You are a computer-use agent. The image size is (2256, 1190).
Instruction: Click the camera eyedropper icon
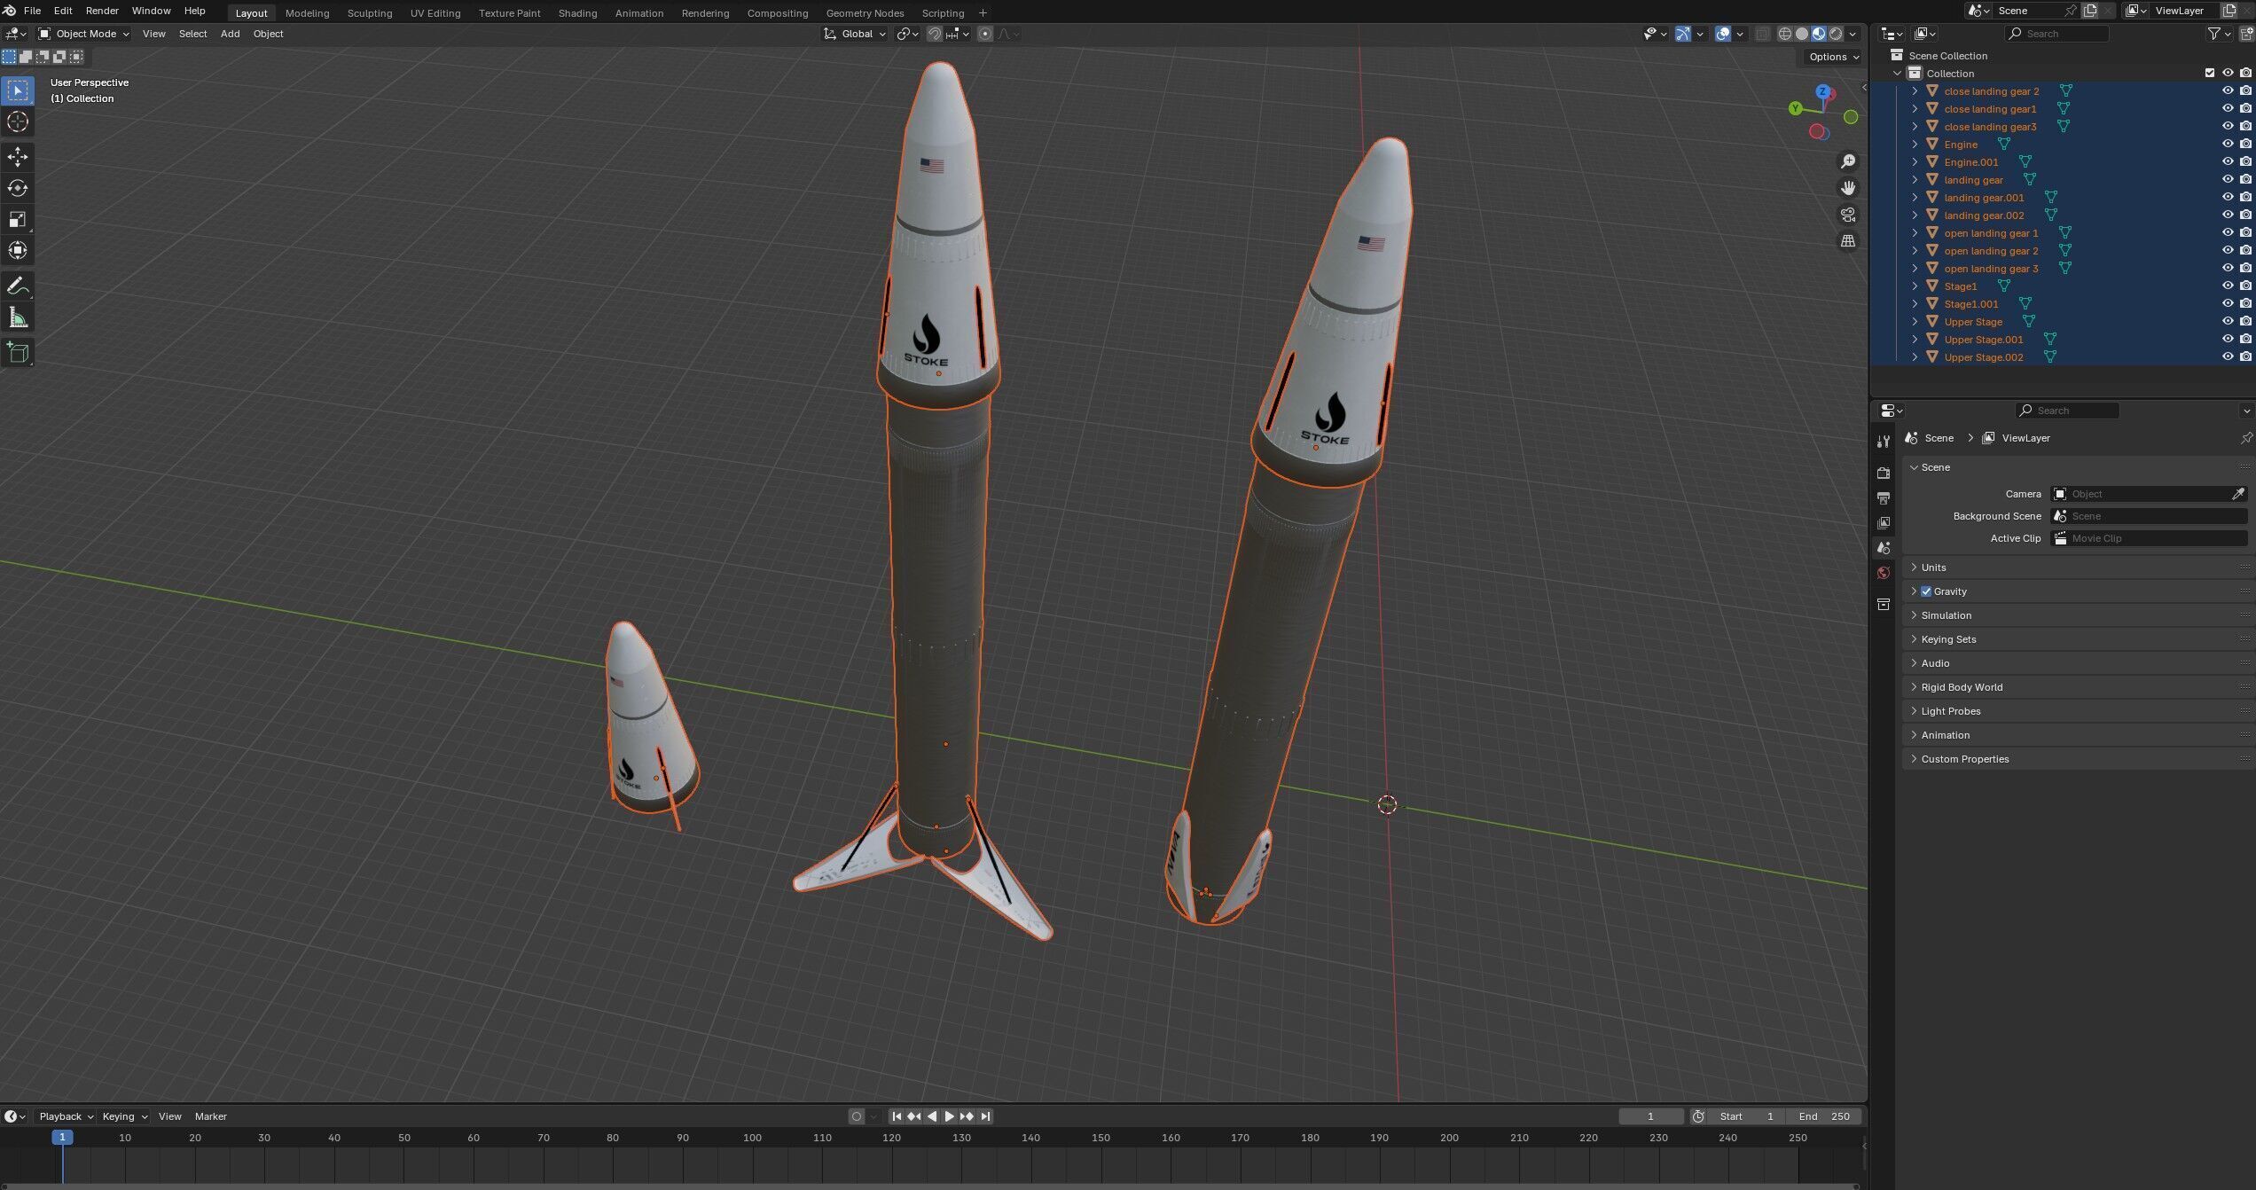(2238, 494)
